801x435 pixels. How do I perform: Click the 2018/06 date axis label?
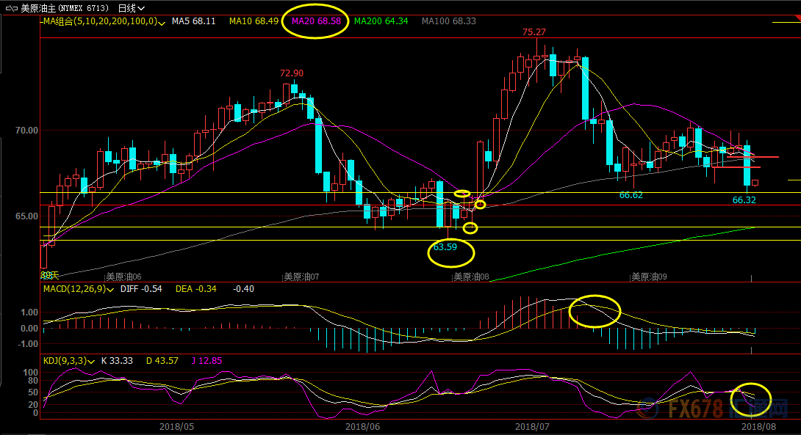(363, 427)
